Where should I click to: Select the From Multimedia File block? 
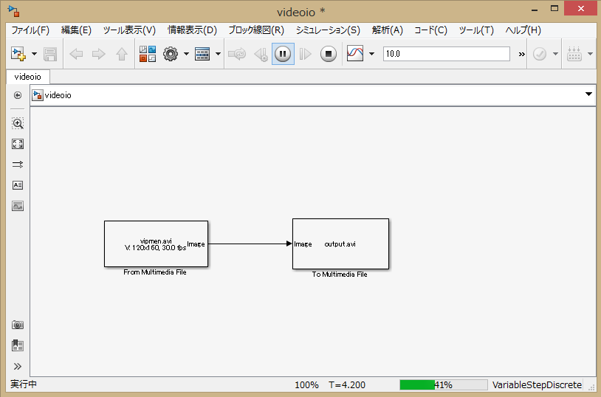pos(156,244)
